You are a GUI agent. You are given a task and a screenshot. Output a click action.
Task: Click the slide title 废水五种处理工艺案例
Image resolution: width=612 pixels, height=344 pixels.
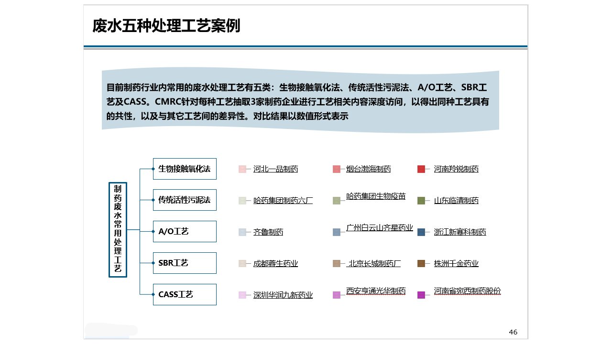[166, 26]
